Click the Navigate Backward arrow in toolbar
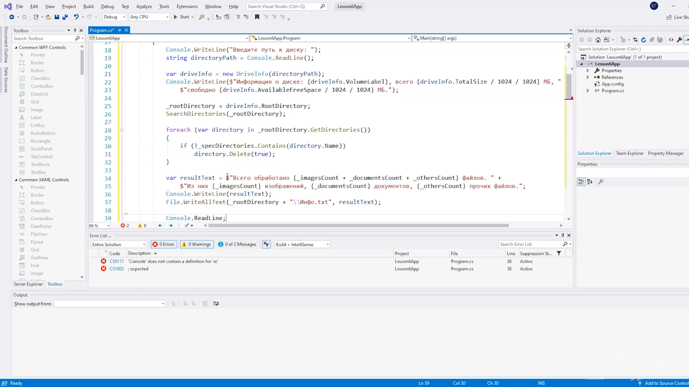This screenshot has width=689, height=387. click(11, 17)
